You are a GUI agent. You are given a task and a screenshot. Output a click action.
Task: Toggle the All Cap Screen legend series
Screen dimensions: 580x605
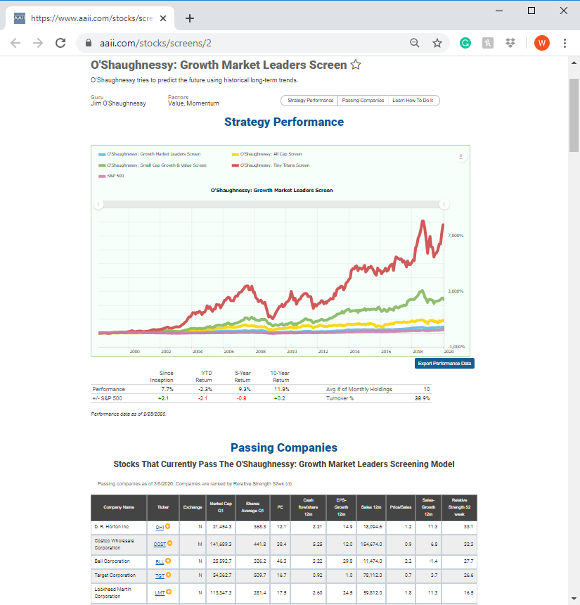tap(267, 154)
